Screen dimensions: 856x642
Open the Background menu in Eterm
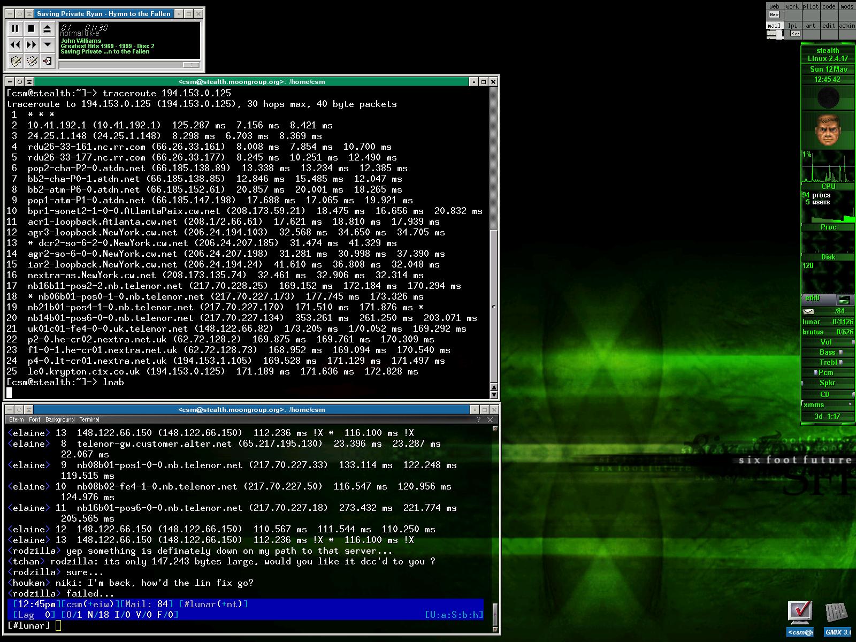point(60,420)
